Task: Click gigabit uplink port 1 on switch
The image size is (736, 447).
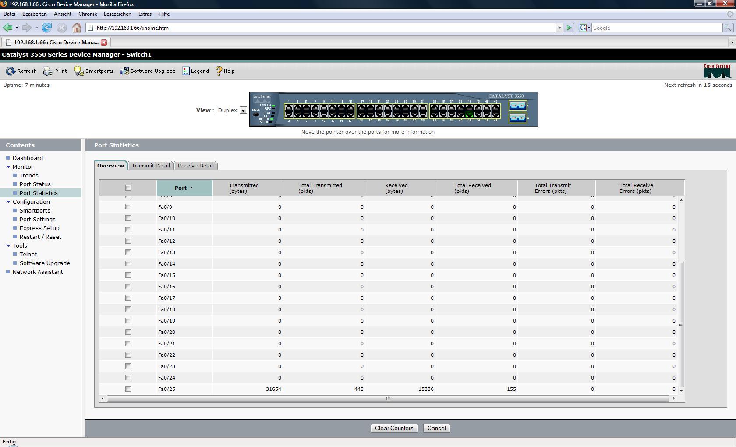Action: (x=517, y=106)
